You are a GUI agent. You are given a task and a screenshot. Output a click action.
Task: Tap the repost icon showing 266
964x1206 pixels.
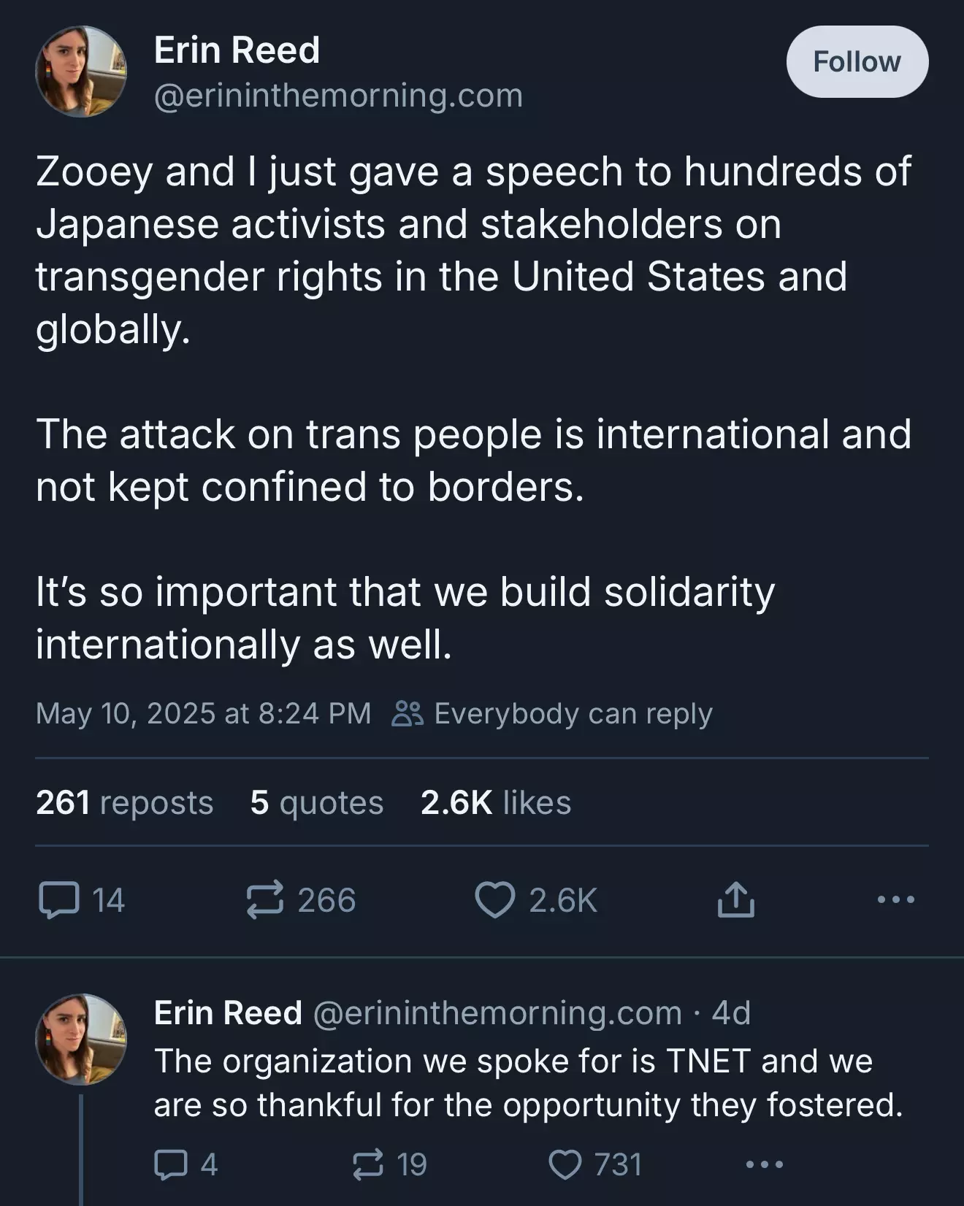tap(264, 899)
